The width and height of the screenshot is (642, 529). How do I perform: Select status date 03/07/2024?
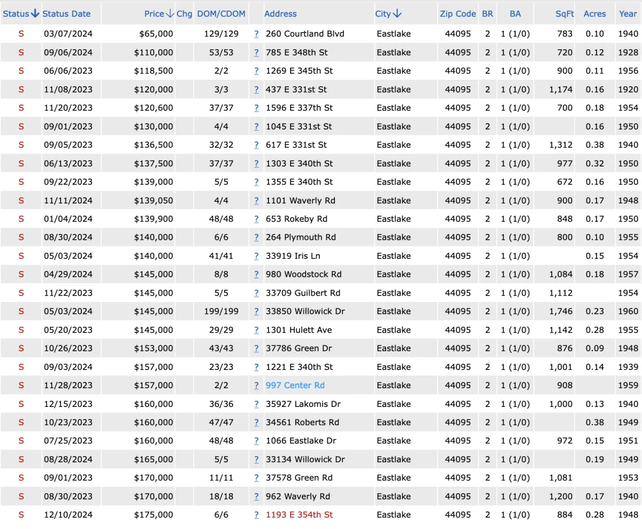point(68,34)
